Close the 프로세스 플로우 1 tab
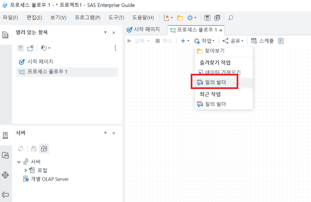The height and width of the screenshot is (202, 311). (220, 30)
